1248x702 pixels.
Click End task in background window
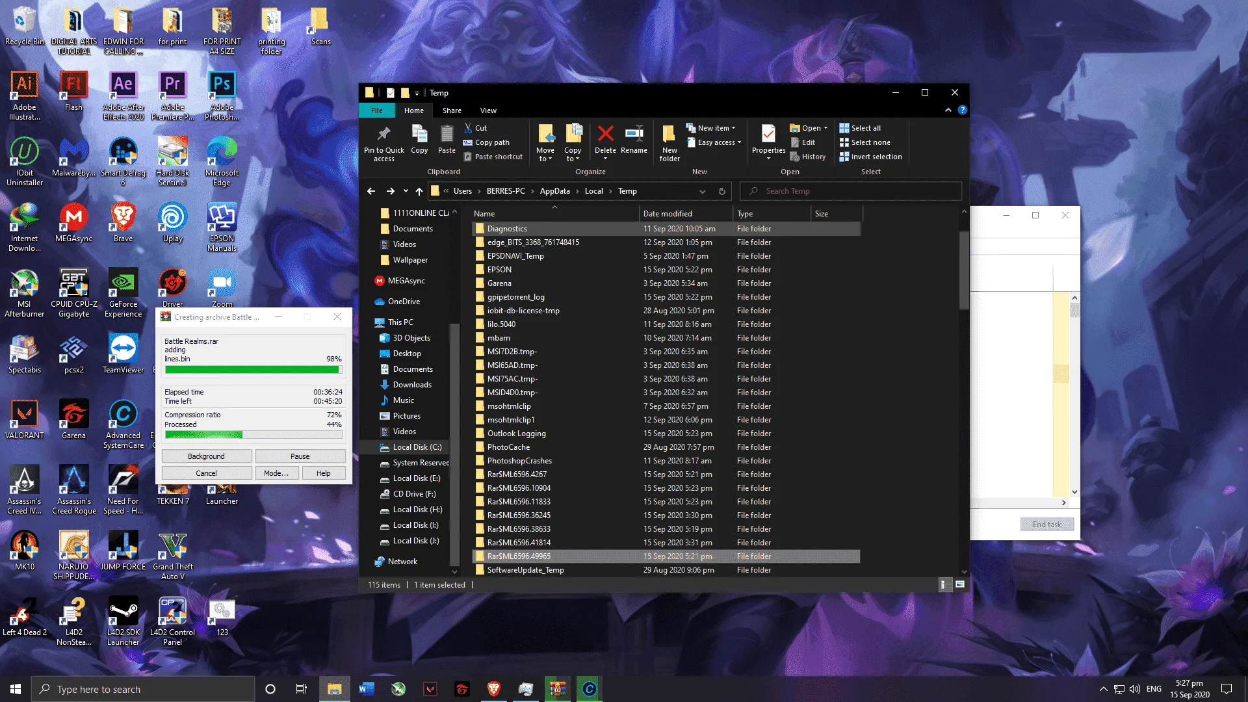[x=1046, y=525]
